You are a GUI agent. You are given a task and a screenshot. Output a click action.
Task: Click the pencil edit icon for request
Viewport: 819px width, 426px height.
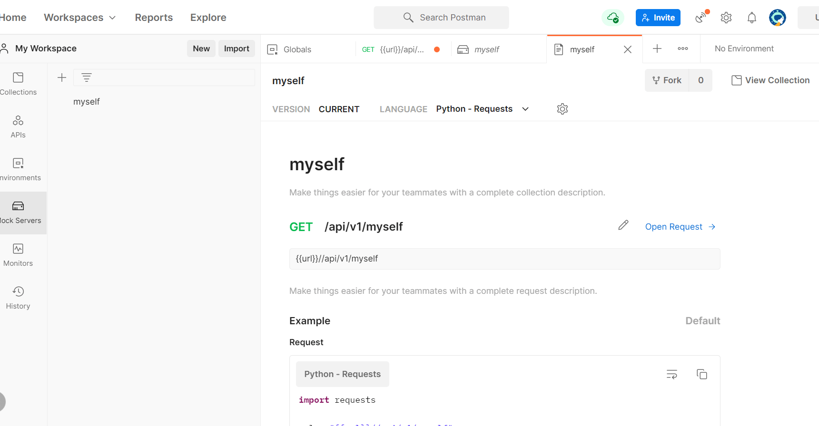(623, 225)
